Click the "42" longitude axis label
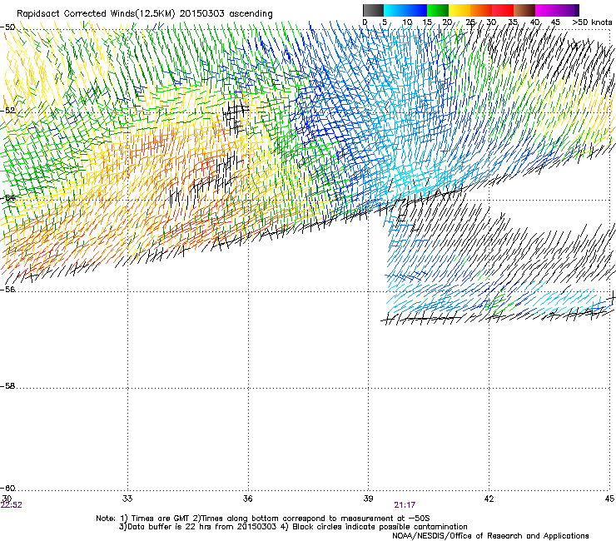 click(489, 499)
